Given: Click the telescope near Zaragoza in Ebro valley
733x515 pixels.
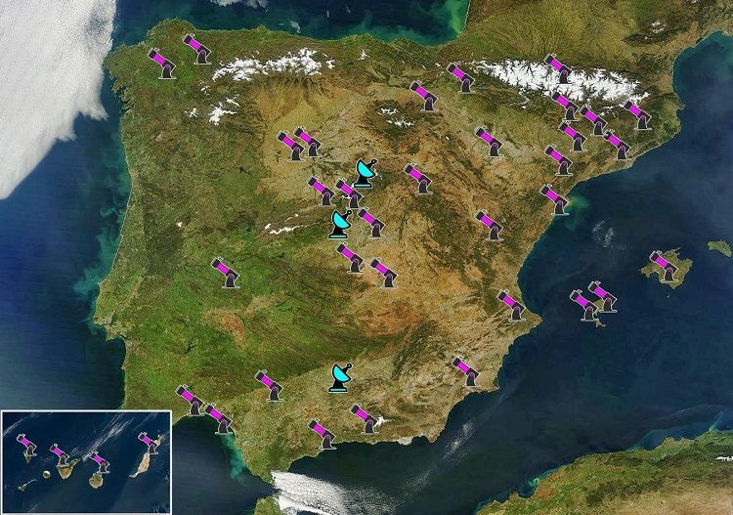Looking at the screenshot, I should 490,142.
